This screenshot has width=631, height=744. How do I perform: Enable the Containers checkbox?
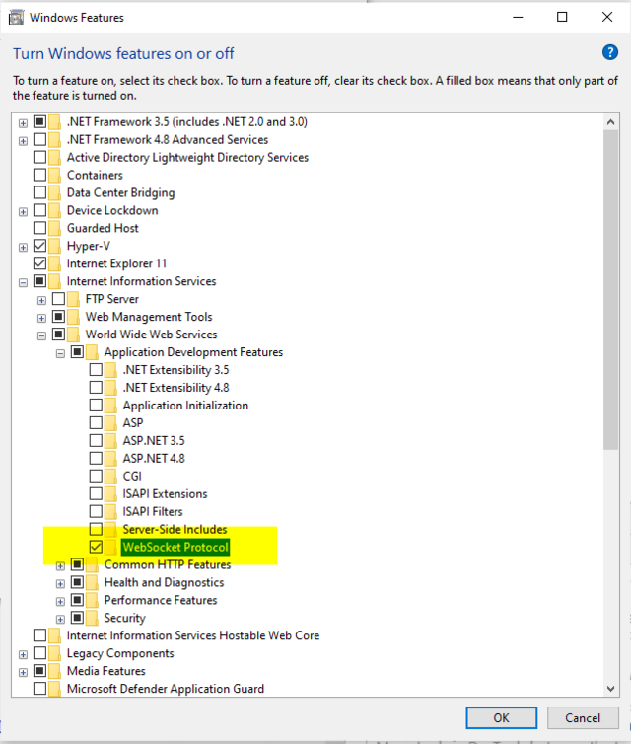39,175
